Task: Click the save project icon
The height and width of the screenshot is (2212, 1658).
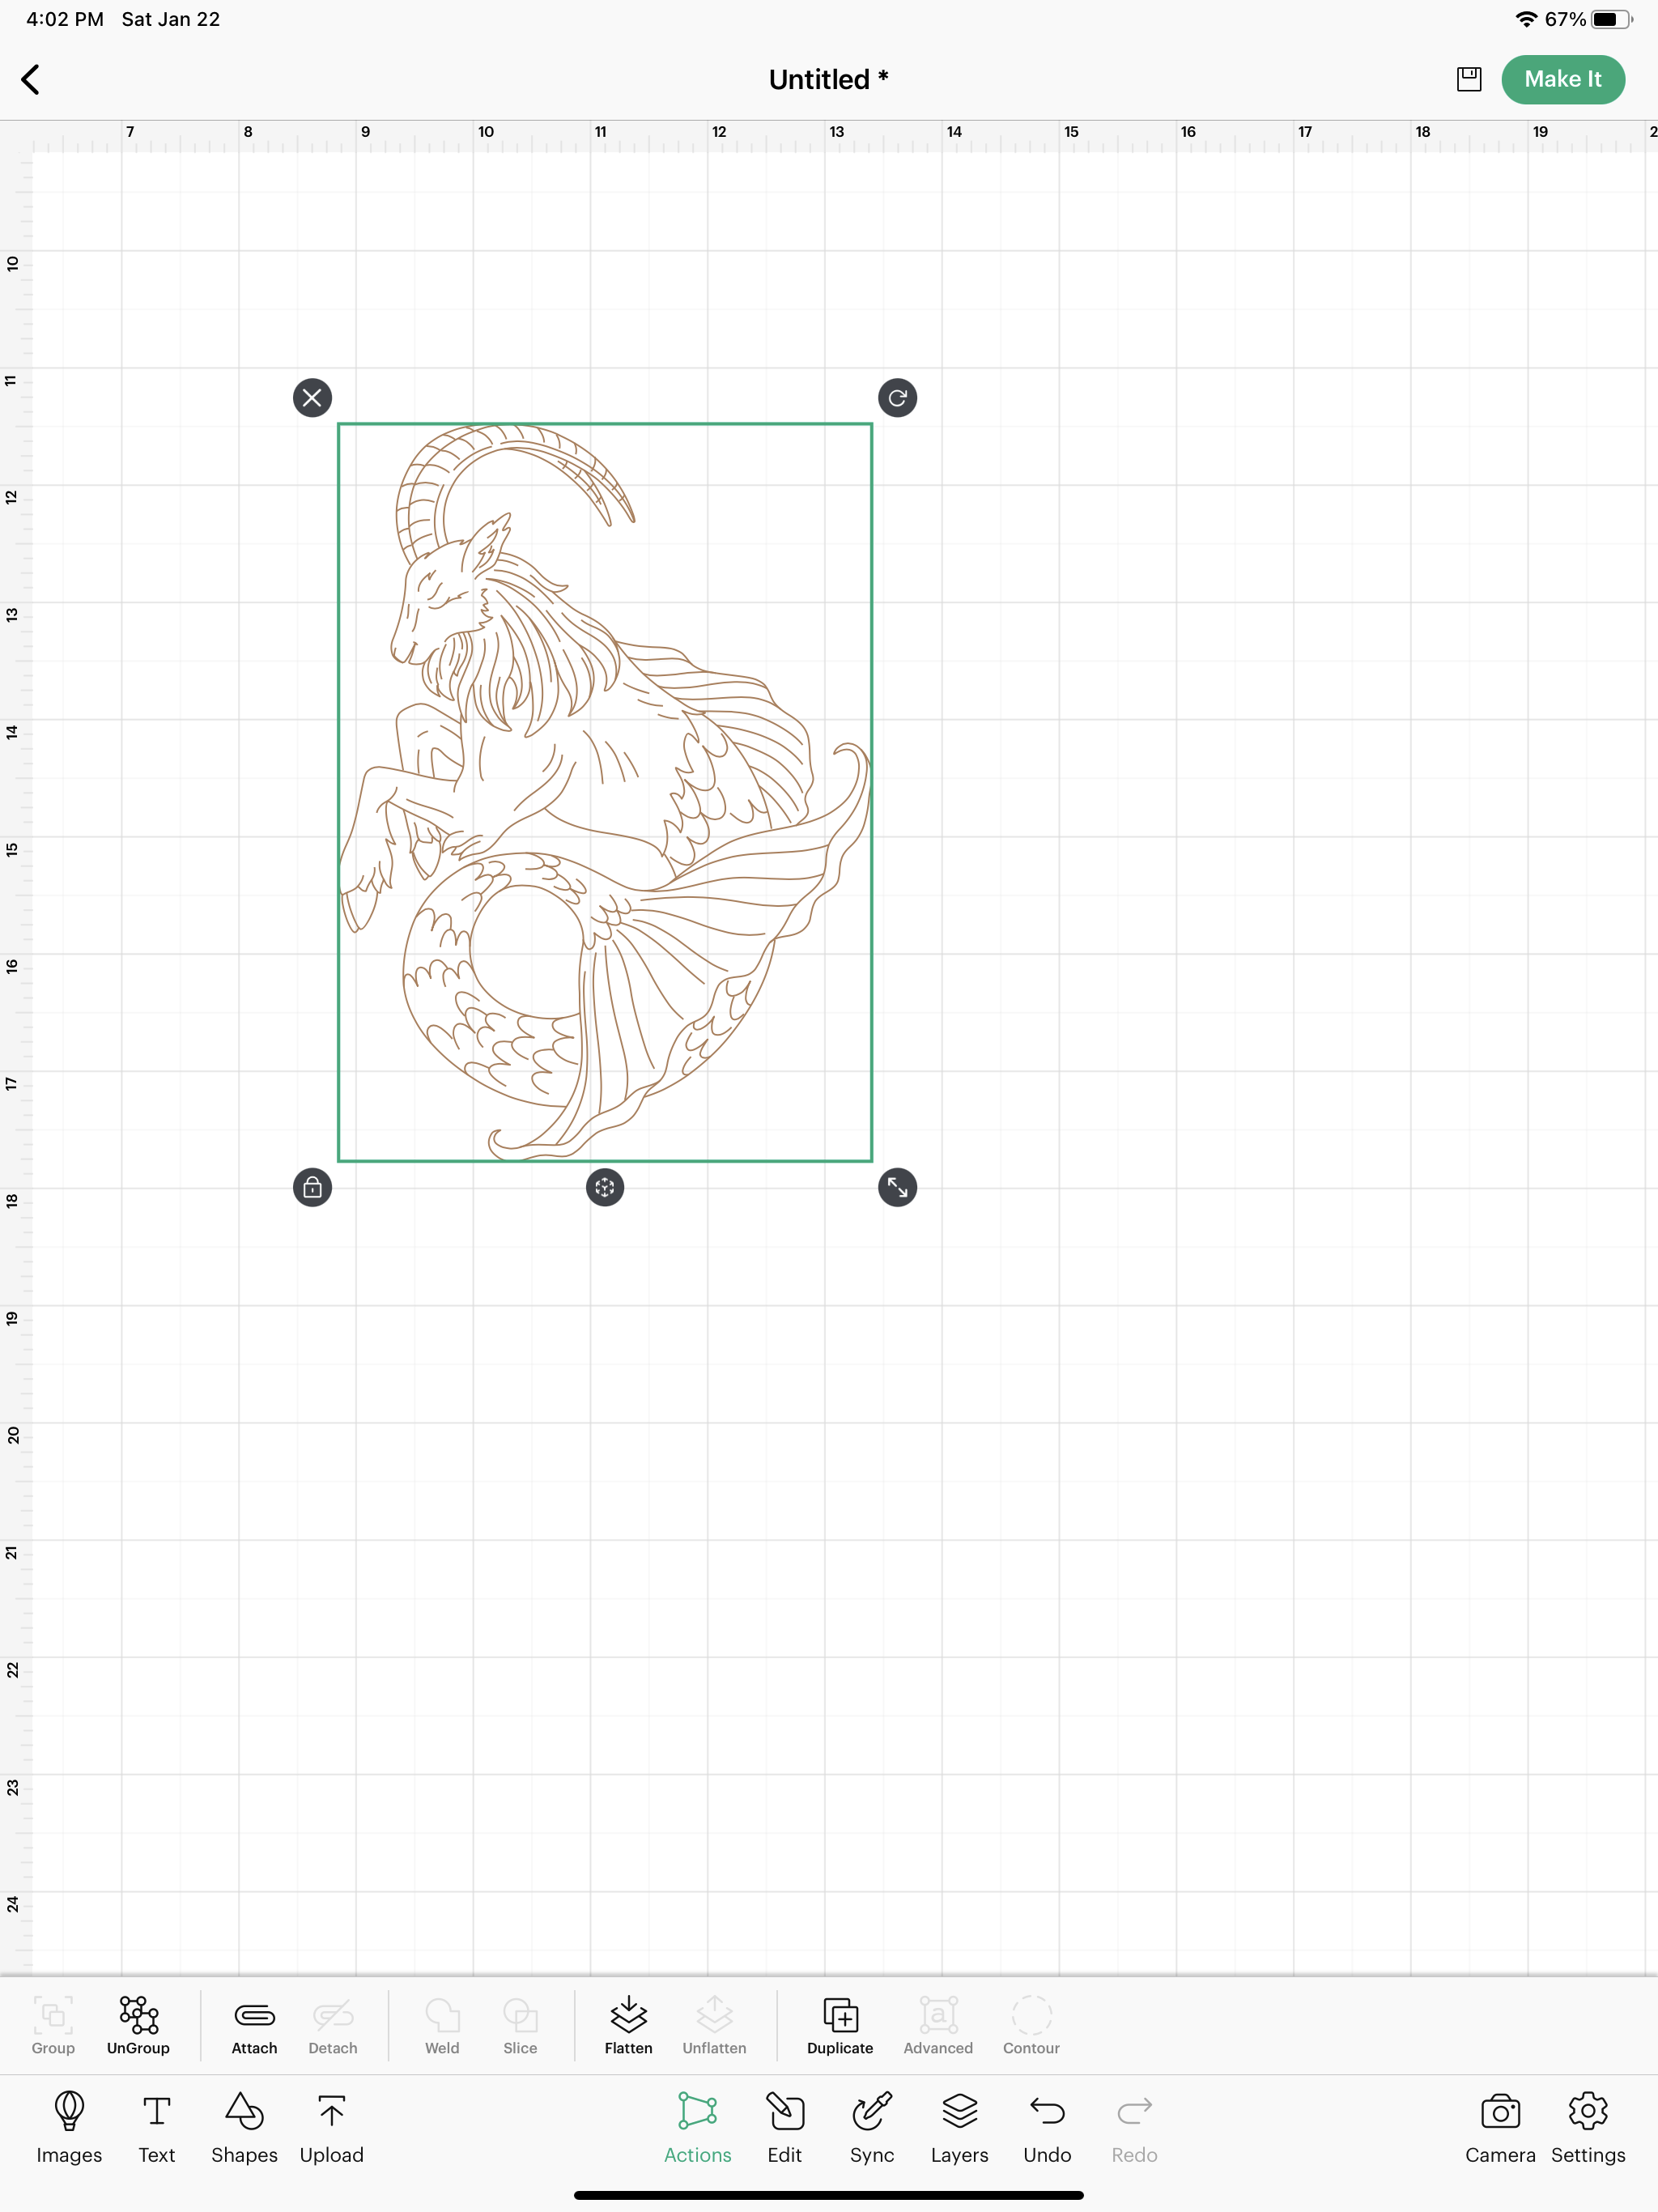Action: (1468, 79)
